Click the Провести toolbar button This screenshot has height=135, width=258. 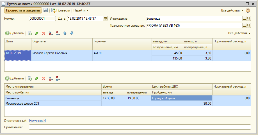(61, 10)
